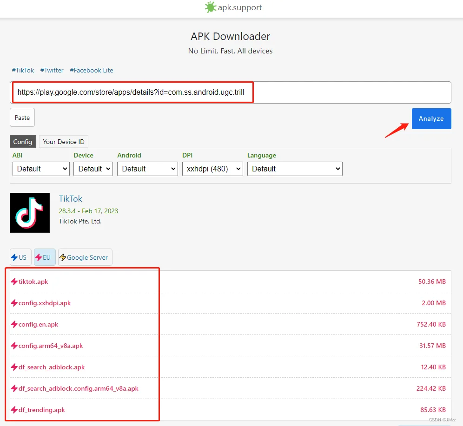The image size is (463, 426).
Task: Click the lightning icon beside df_trending.apk
Action: 14,410
